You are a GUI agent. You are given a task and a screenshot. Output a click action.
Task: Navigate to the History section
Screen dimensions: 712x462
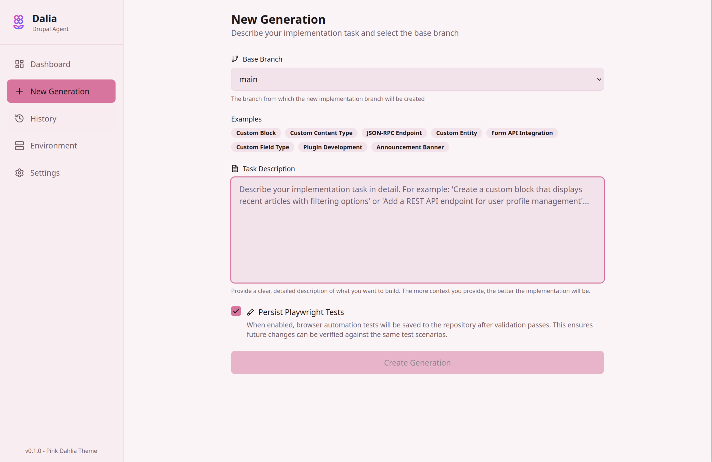click(x=43, y=118)
